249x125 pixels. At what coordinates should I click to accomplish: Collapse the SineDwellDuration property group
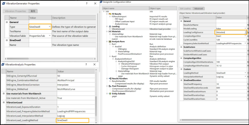coord(181,81)
